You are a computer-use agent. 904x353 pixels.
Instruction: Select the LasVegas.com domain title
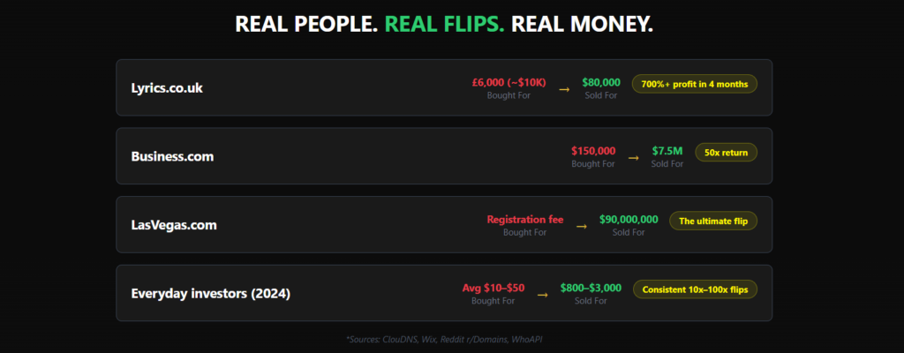click(174, 224)
